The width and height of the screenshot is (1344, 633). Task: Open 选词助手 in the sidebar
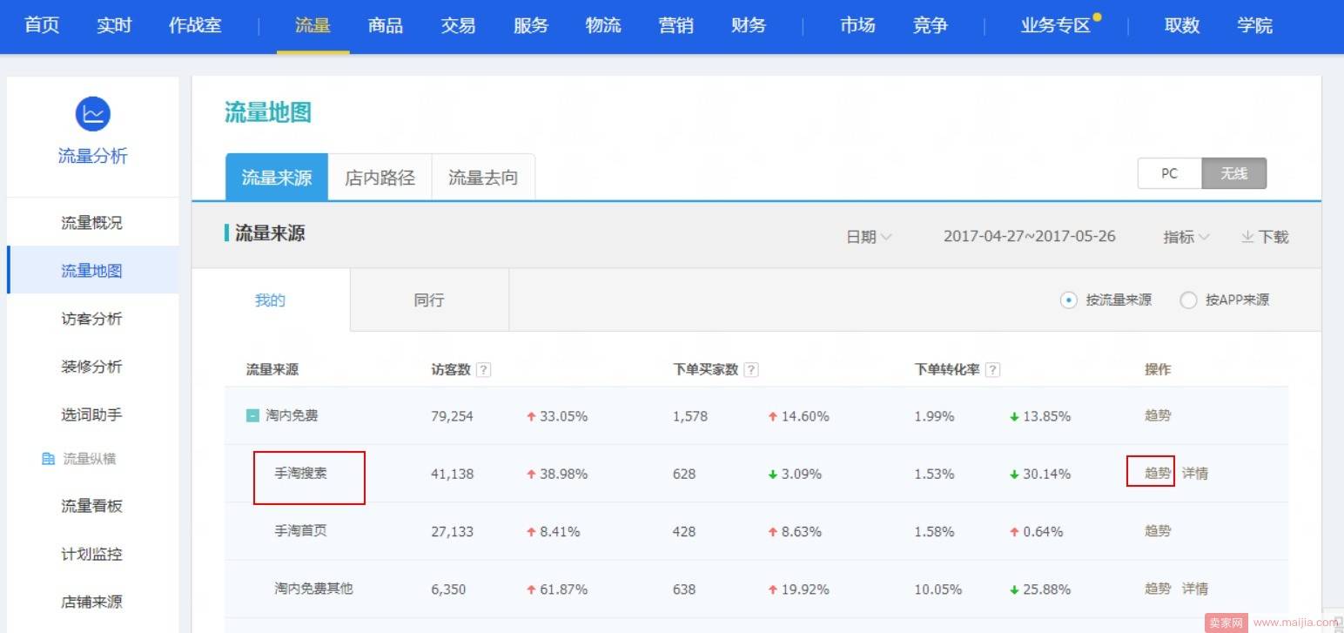pos(92,414)
